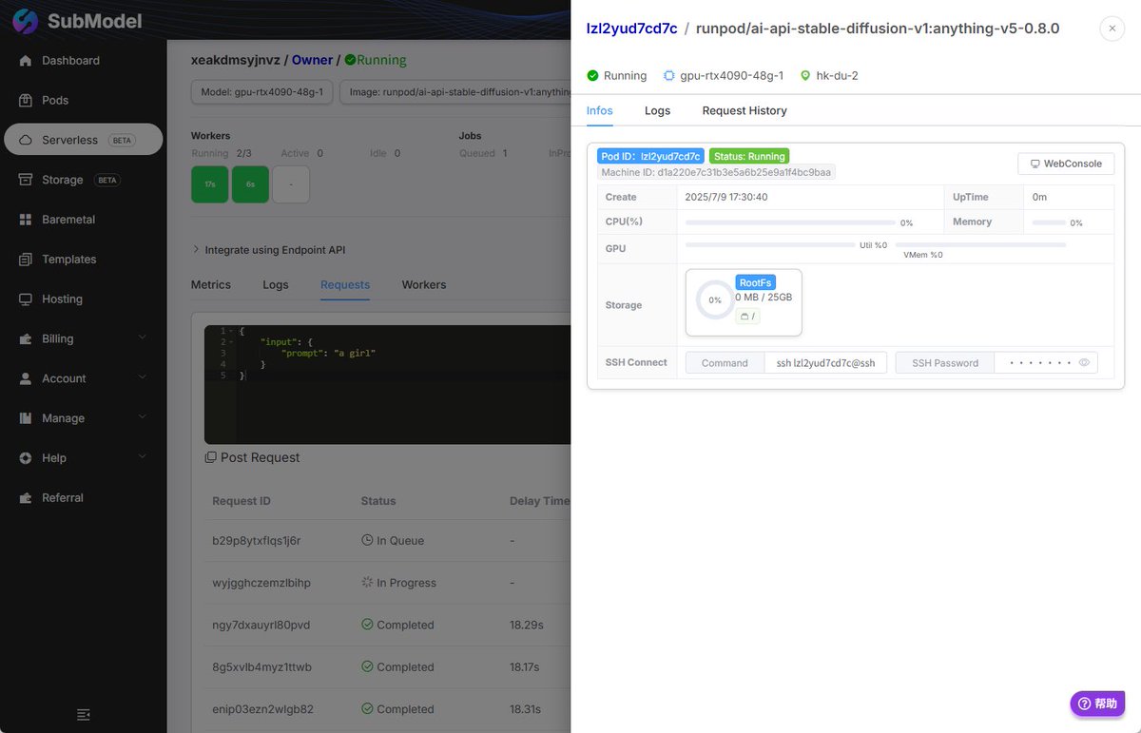Viewport: 1141px width, 733px height.
Task: Click the Manage sidebar icon
Action: tap(26, 418)
